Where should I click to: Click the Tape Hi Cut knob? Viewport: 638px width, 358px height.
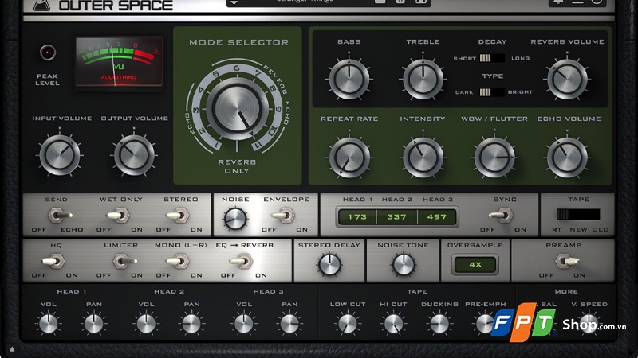(x=393, y=324)
